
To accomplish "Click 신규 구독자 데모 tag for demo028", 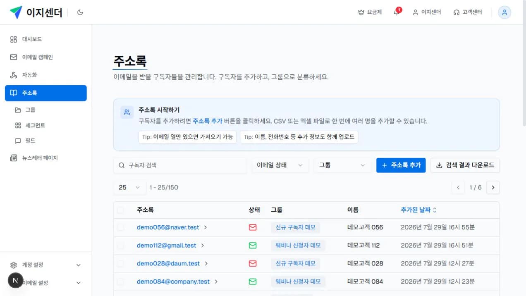I will (296, 263).
